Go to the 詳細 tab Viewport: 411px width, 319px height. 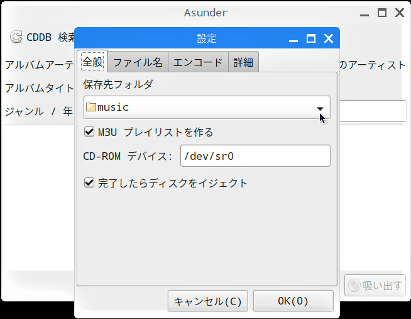[243, 62]
